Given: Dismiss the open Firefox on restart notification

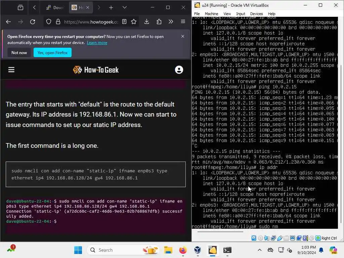Looking at the screenshot, I should point(183,36).
